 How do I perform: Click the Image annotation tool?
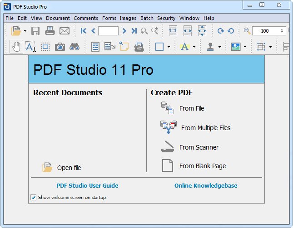[x=236, y=47]
